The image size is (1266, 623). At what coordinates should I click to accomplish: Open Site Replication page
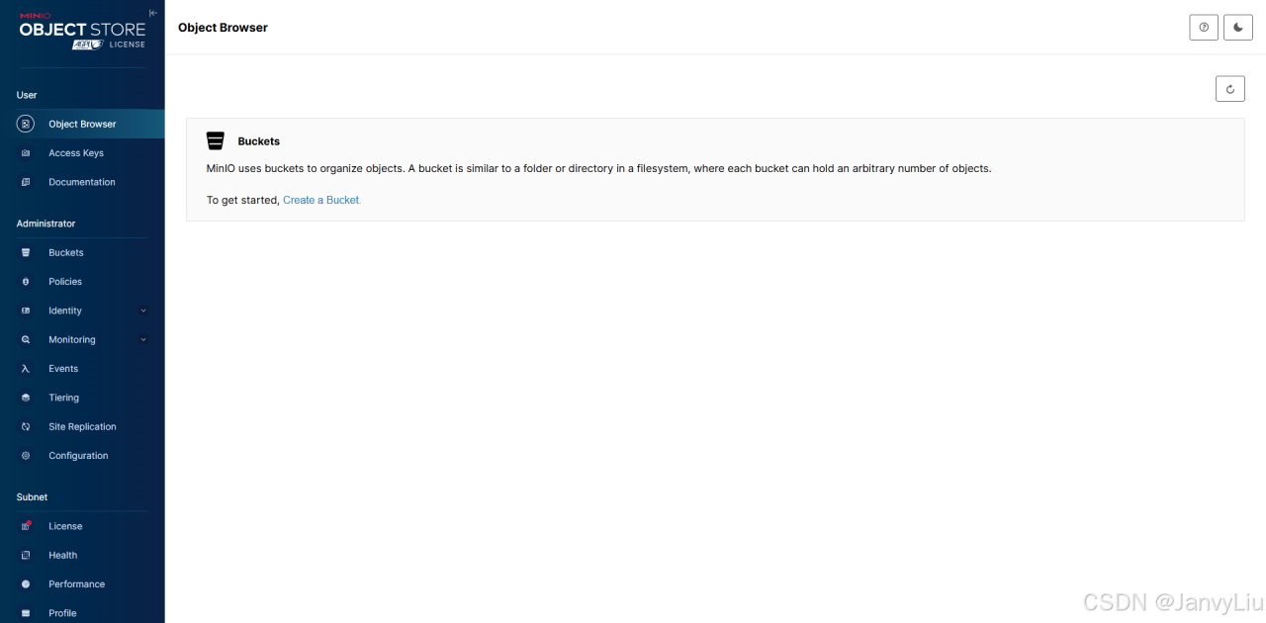[82, 427]
